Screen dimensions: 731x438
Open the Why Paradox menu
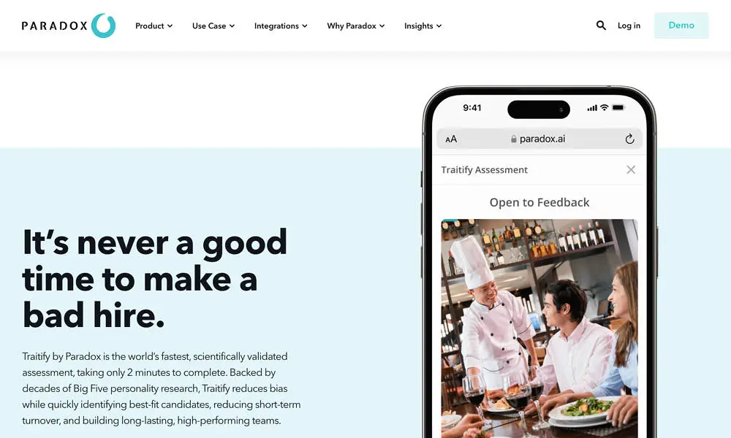(x=356, y=26)
